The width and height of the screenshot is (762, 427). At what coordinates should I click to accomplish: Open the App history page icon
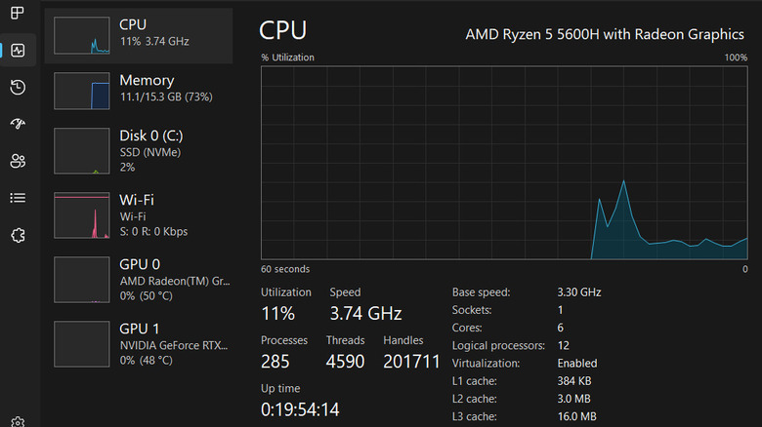pyautogui.click(x=18, y=88)
